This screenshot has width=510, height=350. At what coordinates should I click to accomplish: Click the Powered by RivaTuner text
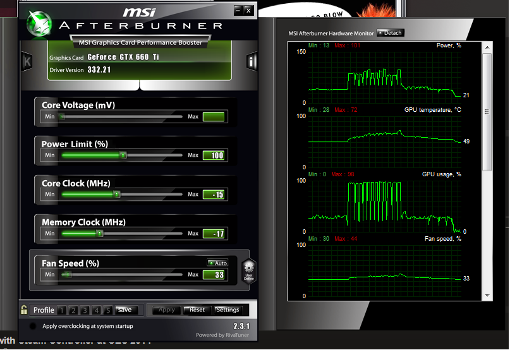tap(222, 335)
